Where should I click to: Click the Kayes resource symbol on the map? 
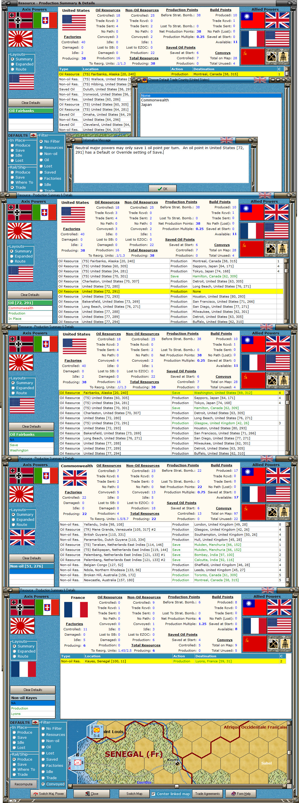[177, 763]
